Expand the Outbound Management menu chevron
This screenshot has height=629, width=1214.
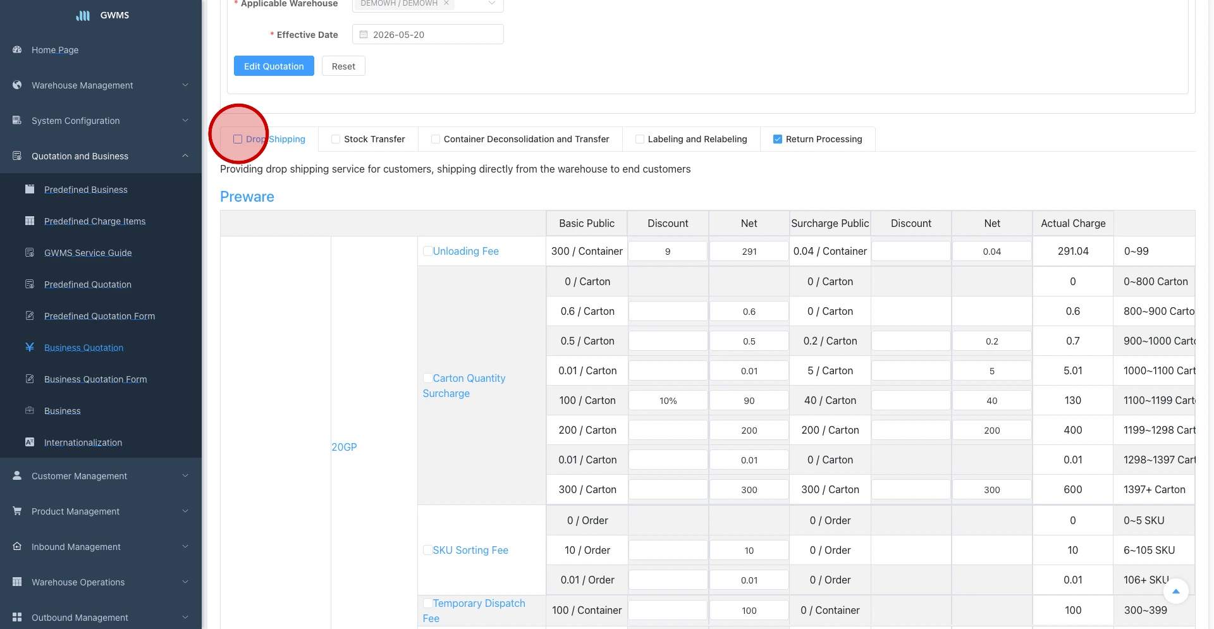coord(185,617)
